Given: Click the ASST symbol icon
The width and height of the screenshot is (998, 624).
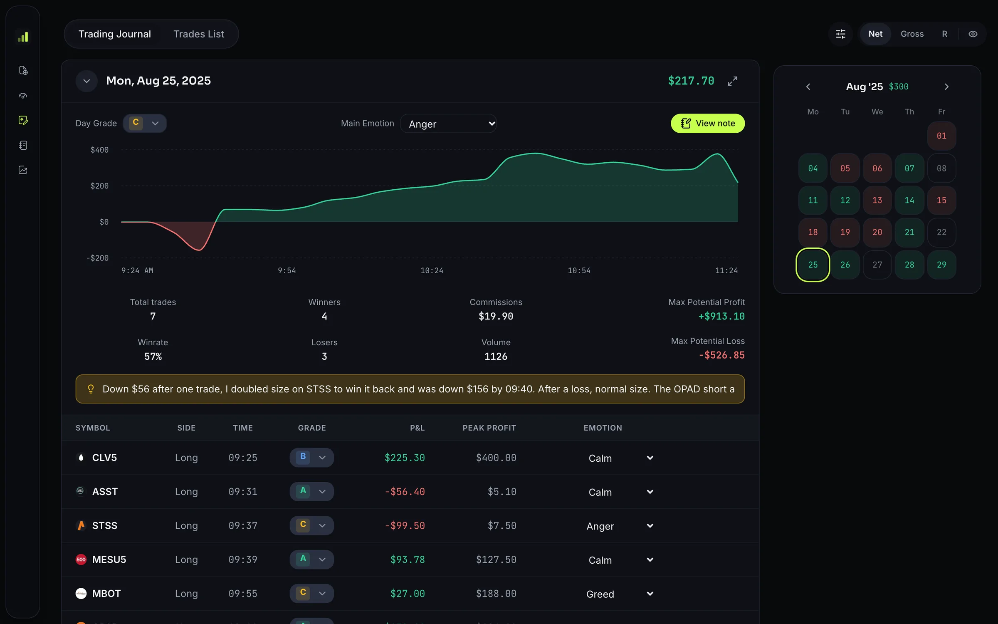Looking at the screenshot, I should [x=81, y=491].
